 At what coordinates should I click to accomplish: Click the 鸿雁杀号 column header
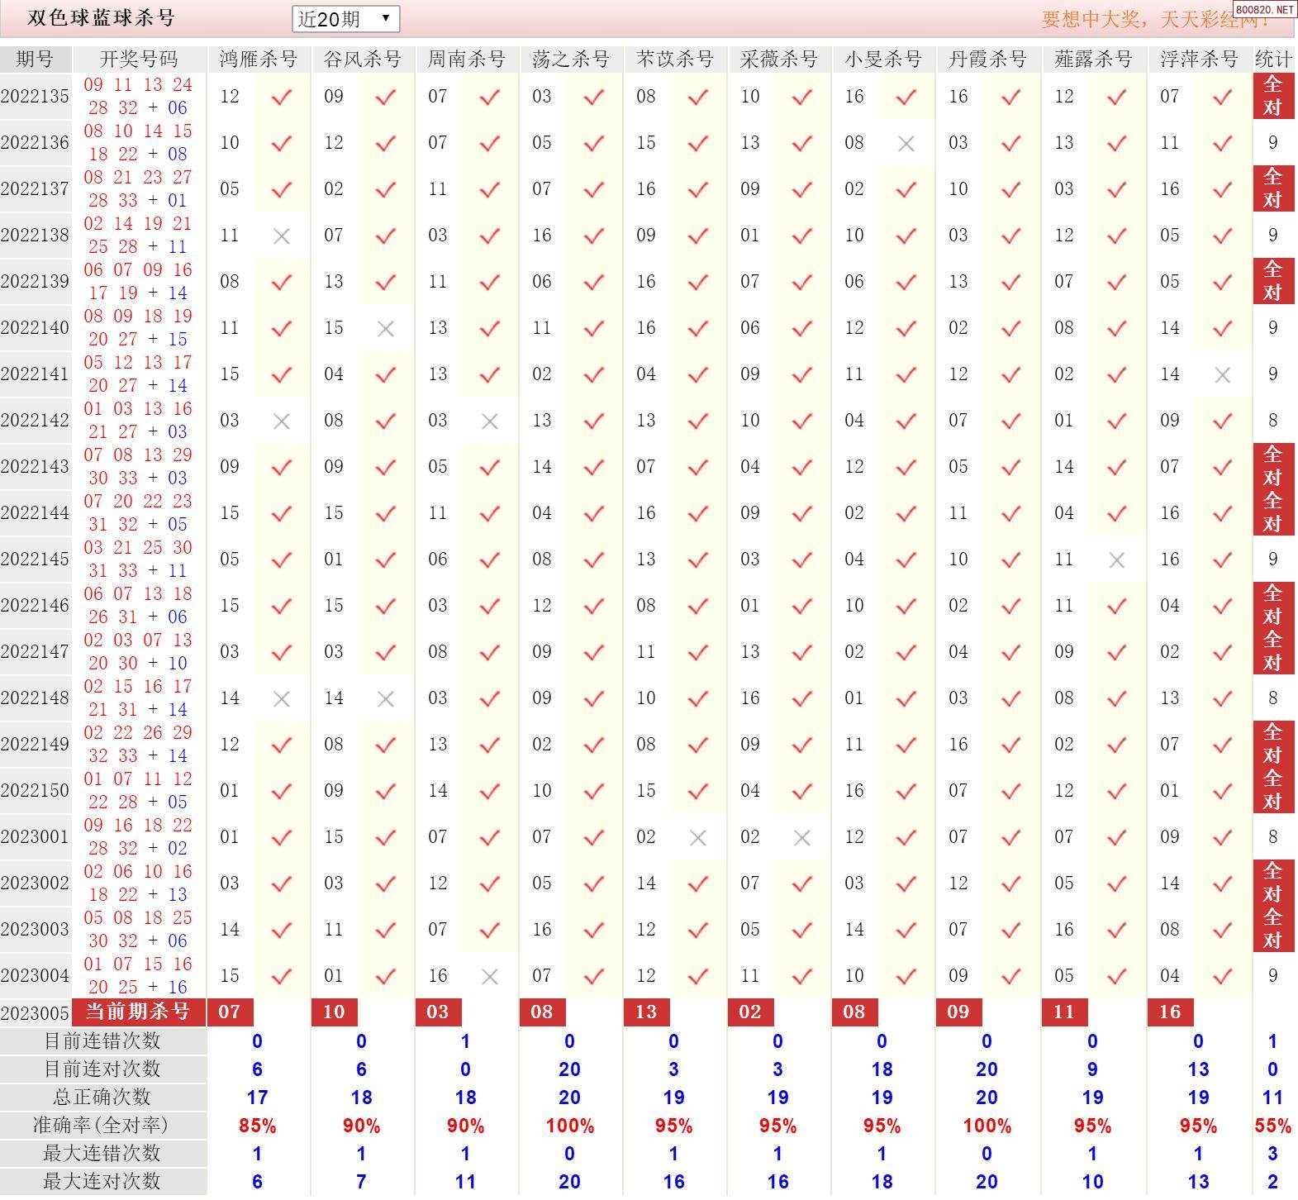[x=259, y=60]
